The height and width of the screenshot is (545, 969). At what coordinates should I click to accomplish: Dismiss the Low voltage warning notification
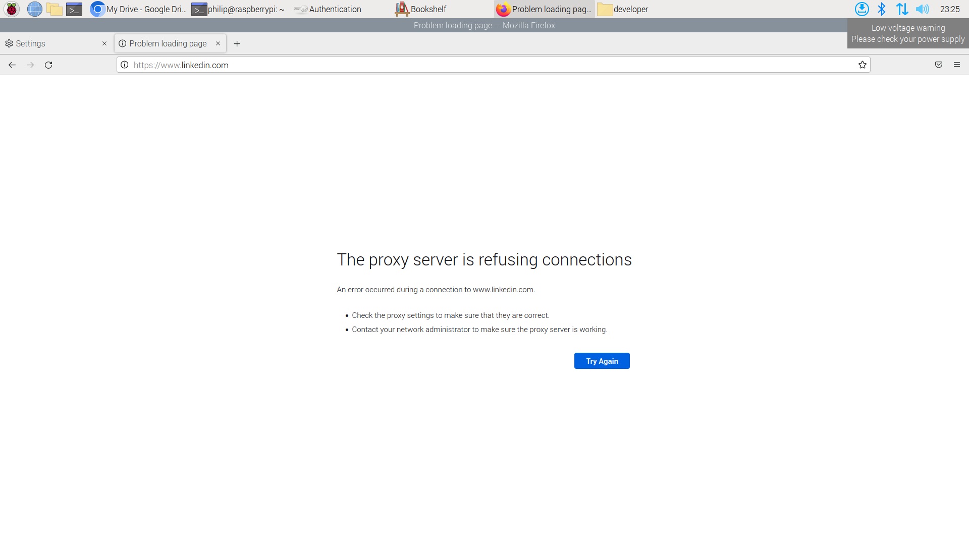pyautogui.click(x=908, y=33)
